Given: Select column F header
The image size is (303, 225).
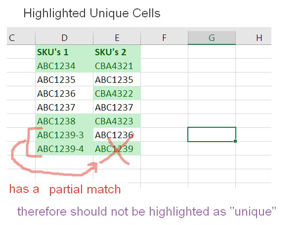Looking at the screenshot, I should click(x=164, y=37).
